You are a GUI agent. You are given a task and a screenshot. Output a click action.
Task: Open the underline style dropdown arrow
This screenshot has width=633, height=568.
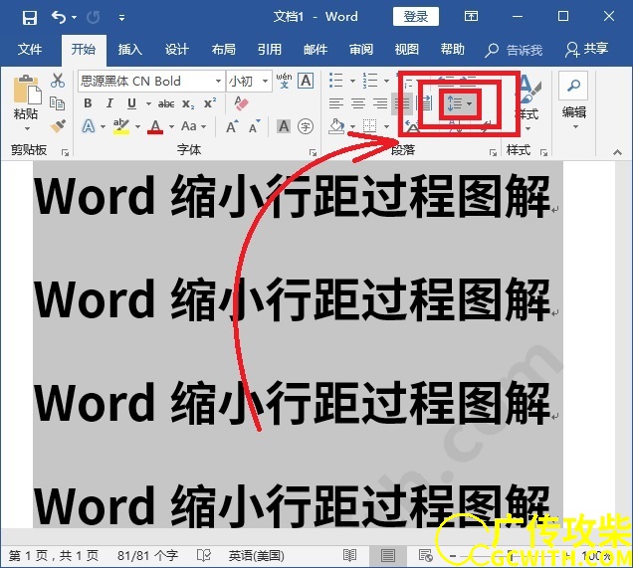point(148,104)
